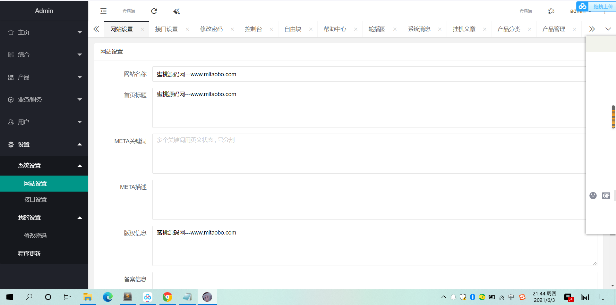Close the 挂机文章 tab
616x305 pixels.
tap(485, 29)
